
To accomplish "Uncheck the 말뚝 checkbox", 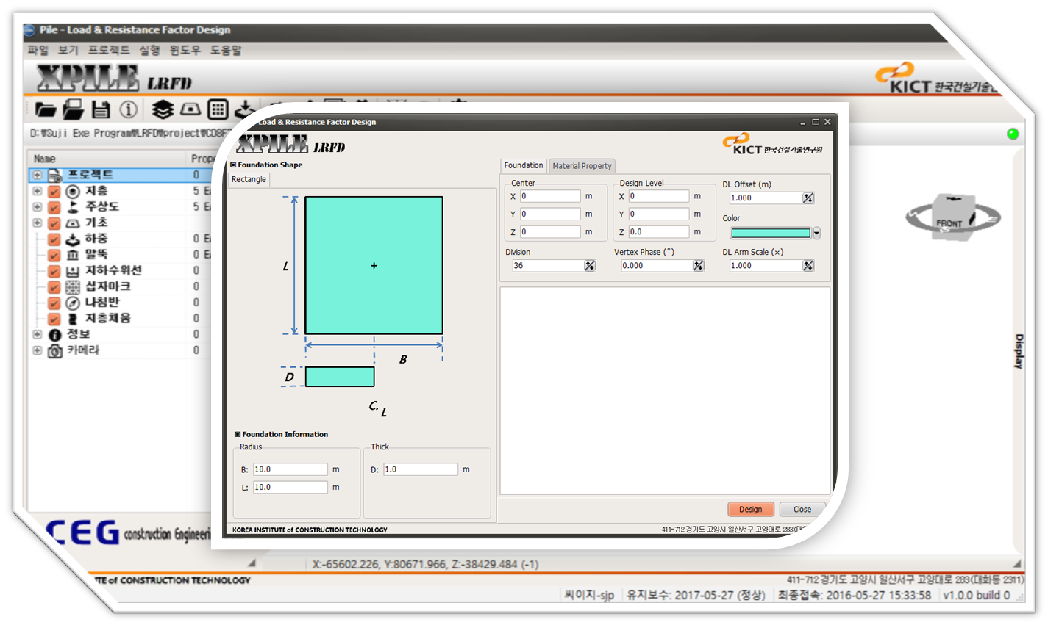I will coord(54,256).
